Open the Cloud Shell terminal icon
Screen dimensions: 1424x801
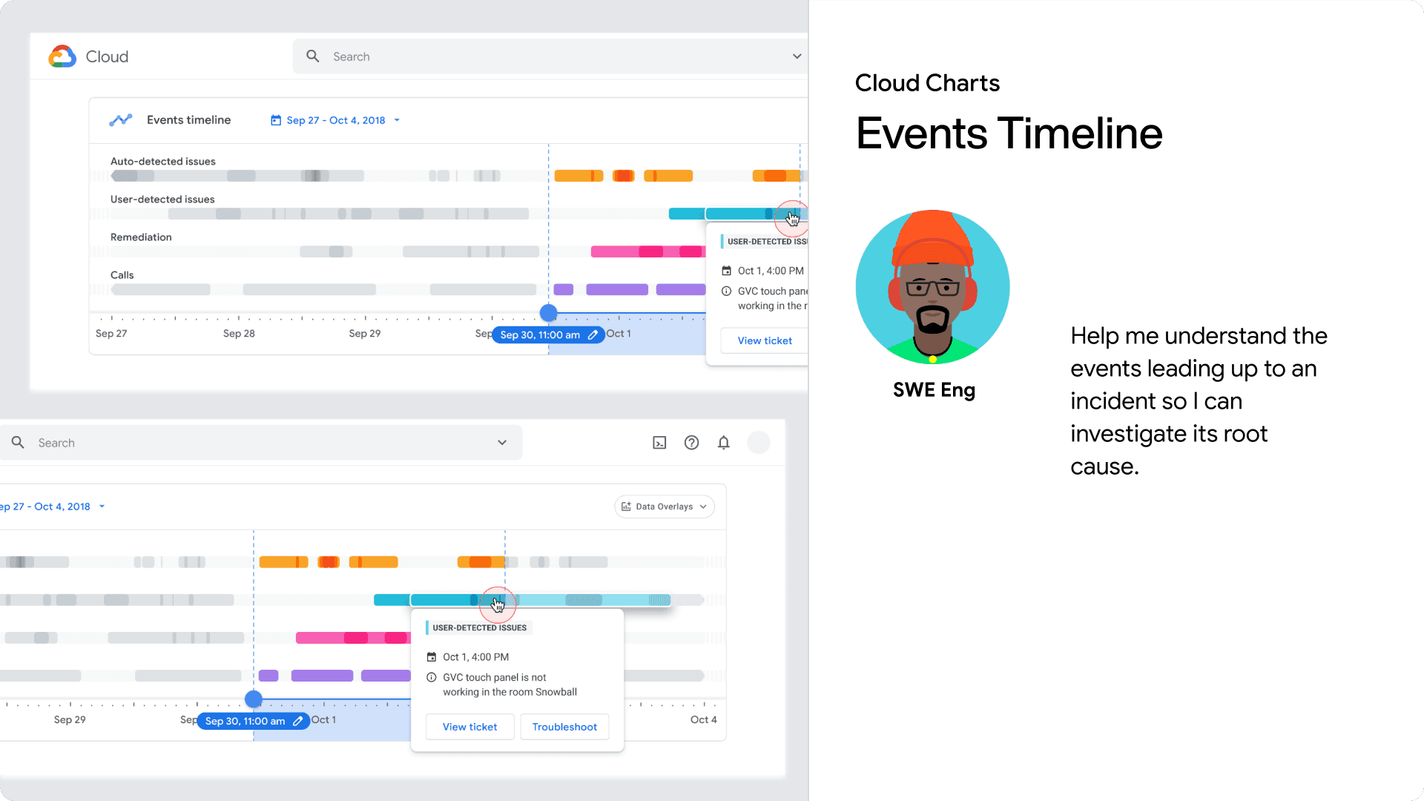tap(659, 443)
